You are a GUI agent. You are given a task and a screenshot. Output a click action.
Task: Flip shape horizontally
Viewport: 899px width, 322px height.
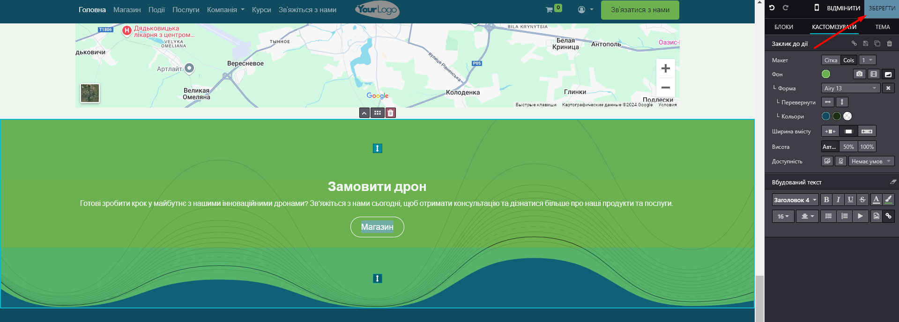828,102
